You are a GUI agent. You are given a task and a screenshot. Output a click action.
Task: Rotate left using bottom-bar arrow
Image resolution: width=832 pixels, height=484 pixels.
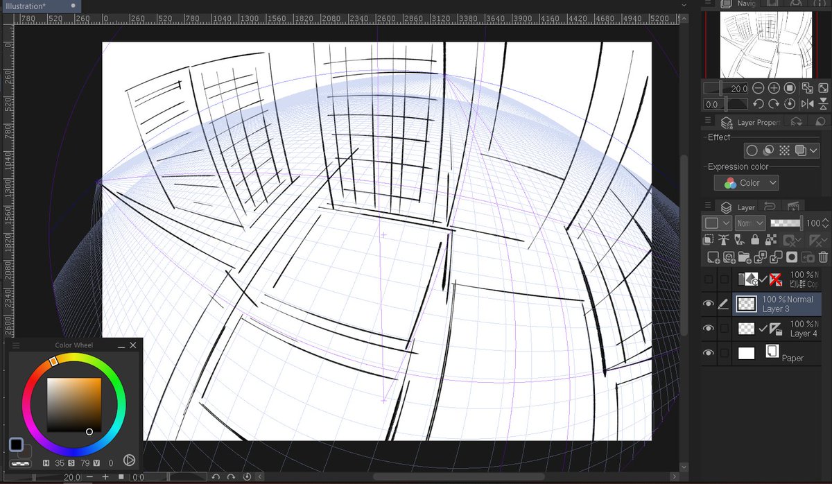pyautogui.click(x=216, y=477)
